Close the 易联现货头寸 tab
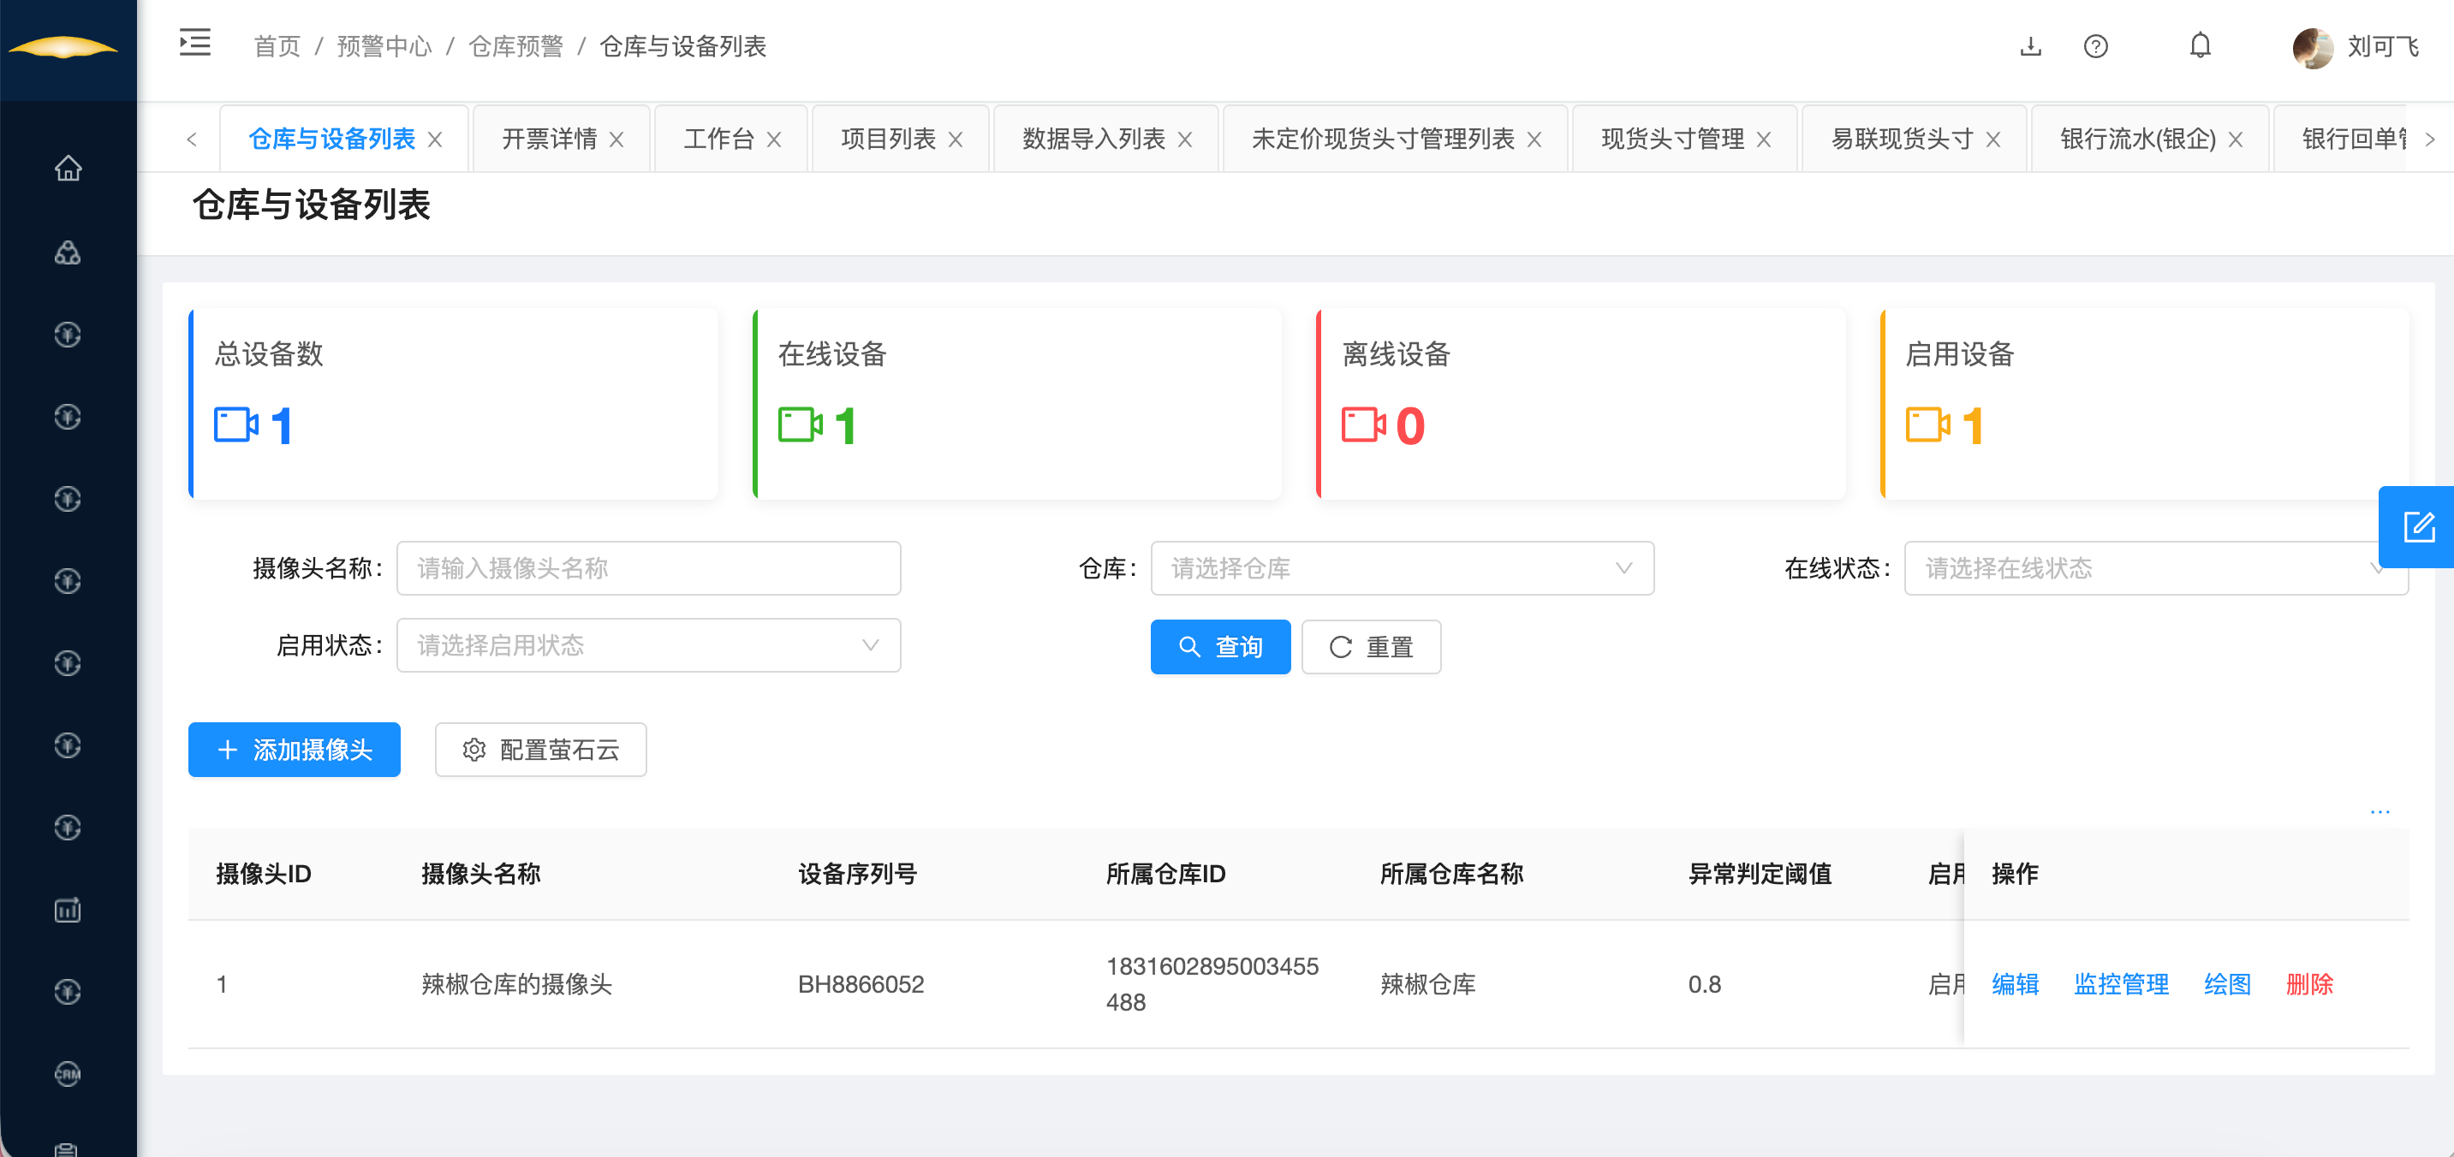Image resolution: width=2454 pixels, height=1157 pixels. click(x=1993, y=139)
